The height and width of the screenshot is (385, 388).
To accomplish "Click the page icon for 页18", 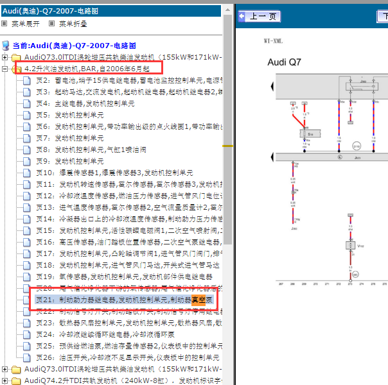I will pos(27,266).
